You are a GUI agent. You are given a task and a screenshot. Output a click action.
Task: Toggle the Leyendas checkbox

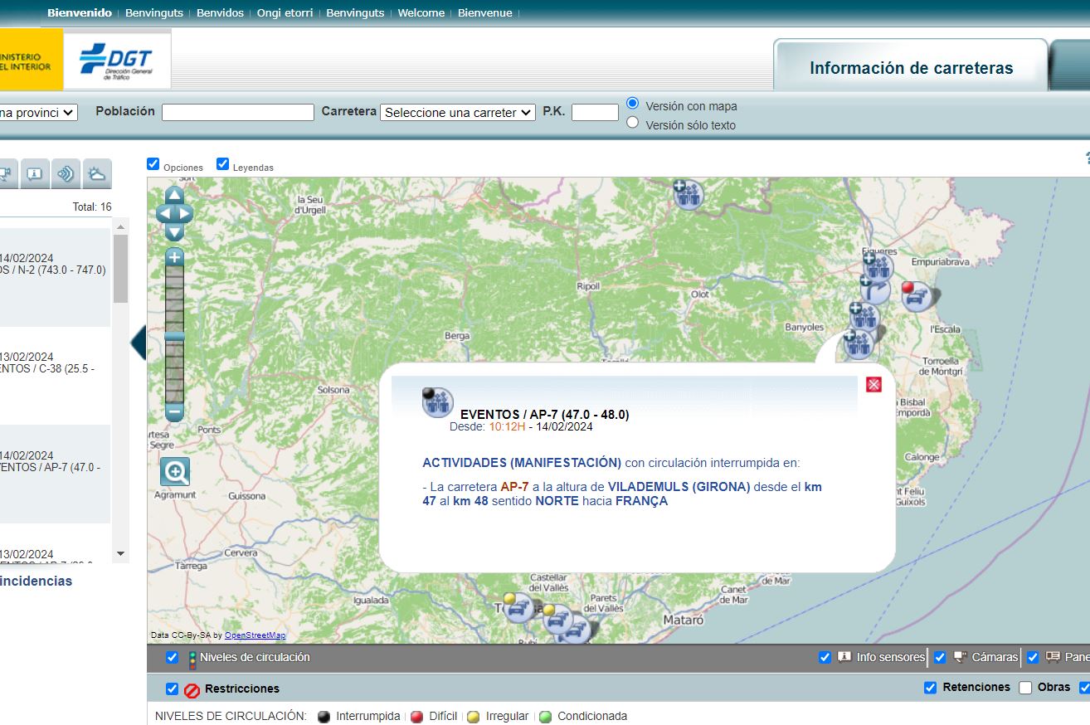(x=222, y=164)
